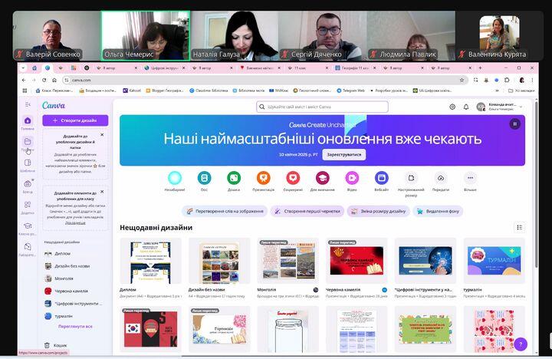Click the canva.com address bar
The height and width of the screenshot is (359, 552).
[263, 80]
